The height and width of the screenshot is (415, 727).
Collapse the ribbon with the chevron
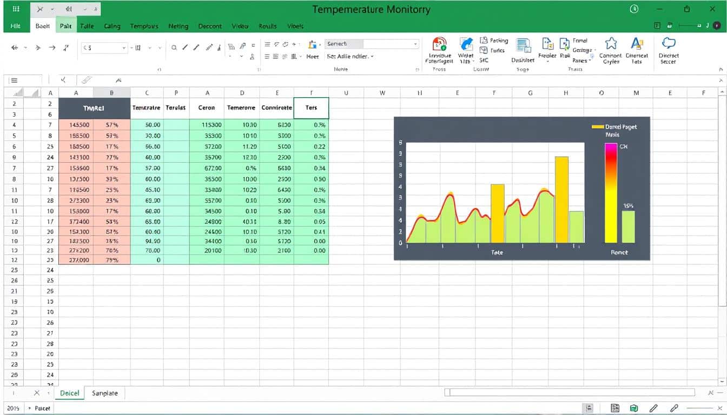coord(720,69)
